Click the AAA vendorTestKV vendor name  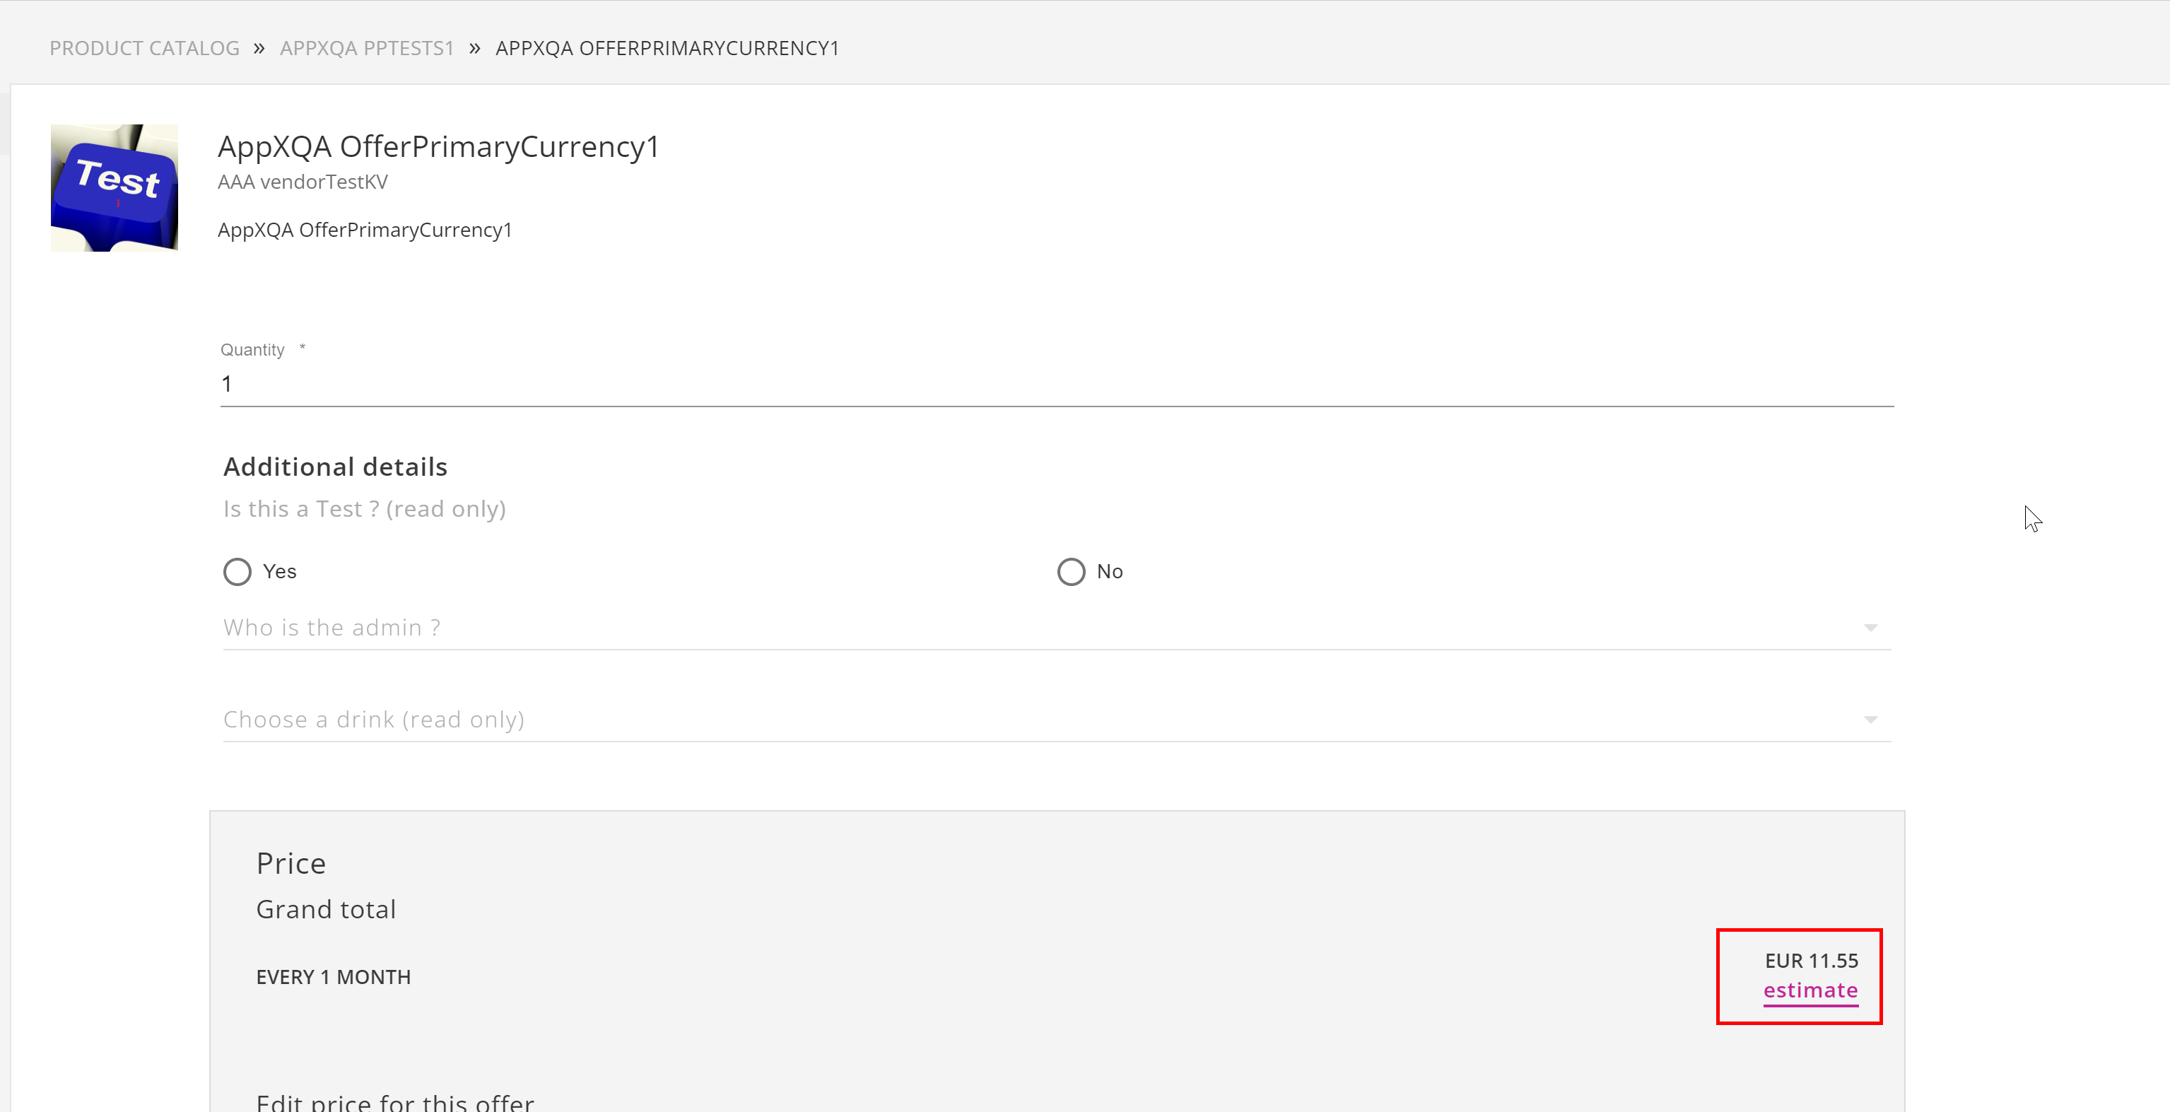click(303, 182)
